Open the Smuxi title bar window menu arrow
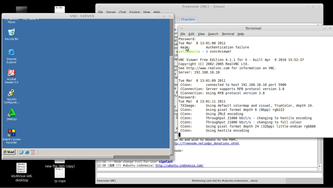The width and height of the screenshot is (333, 188). 99,7
